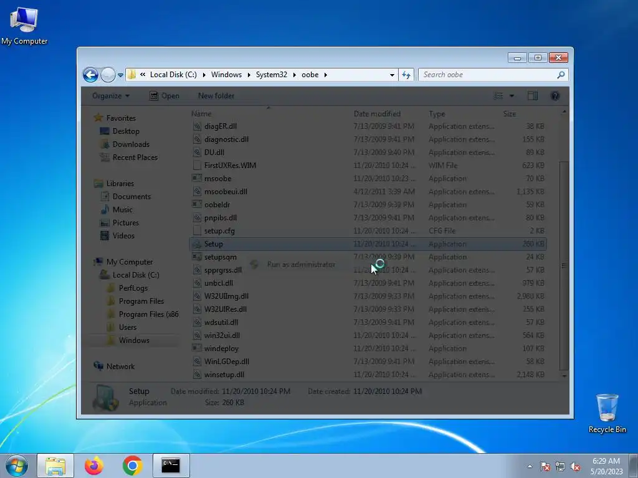Screen dimensions: 638x478
Task: Select the FirstUXRes.WIM file icon
Action: pos(197,166)
